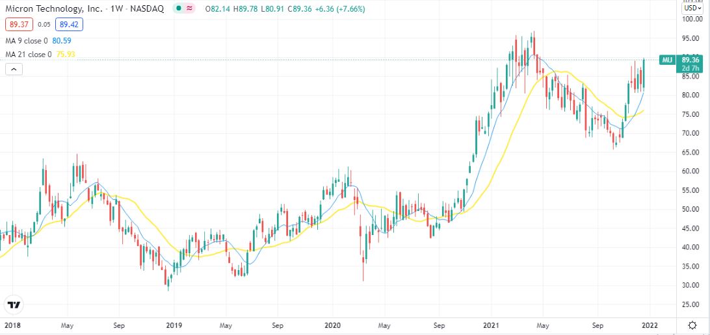
Task: Click the 95.00 price axis label
Action: click(x=691, y=38)
